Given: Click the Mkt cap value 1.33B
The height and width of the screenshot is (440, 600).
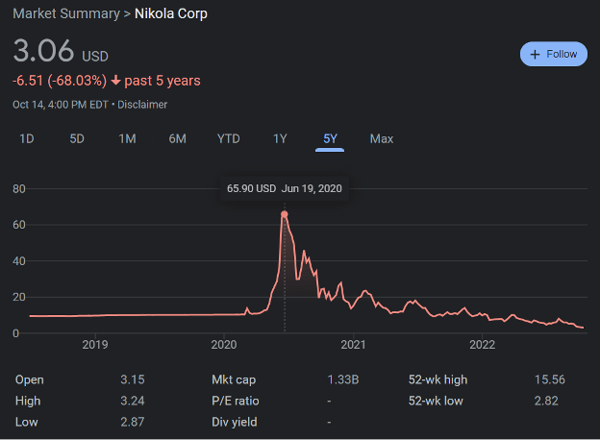Looking at the screenshot, I should tap(343, 379).
